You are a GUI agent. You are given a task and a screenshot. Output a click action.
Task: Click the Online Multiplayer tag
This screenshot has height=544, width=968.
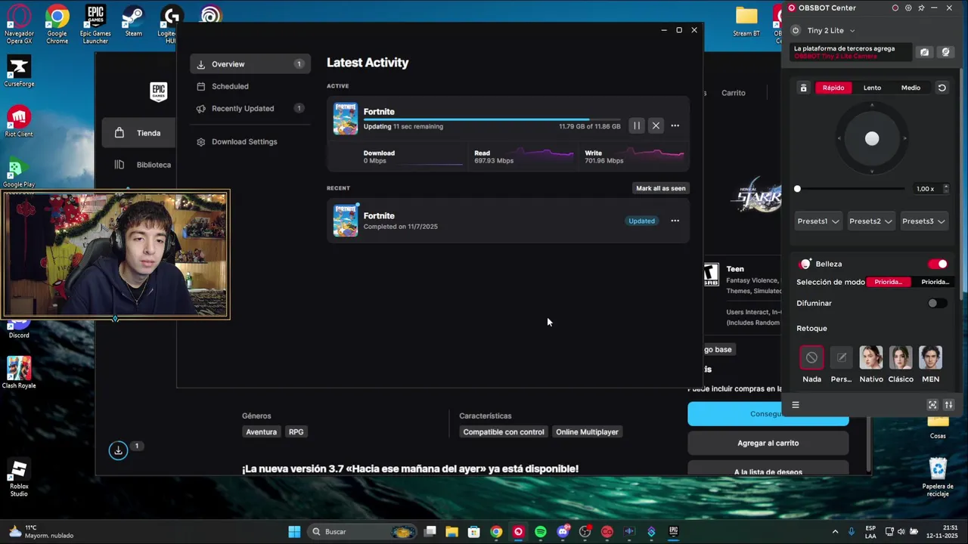coord(587,432)
